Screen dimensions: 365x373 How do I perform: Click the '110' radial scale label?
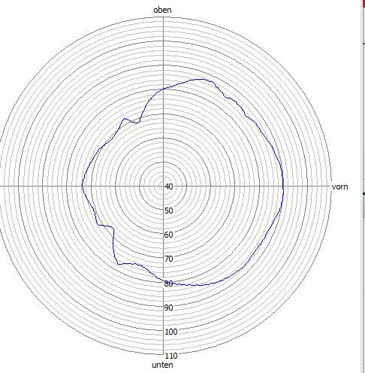(x=171, y=356)
